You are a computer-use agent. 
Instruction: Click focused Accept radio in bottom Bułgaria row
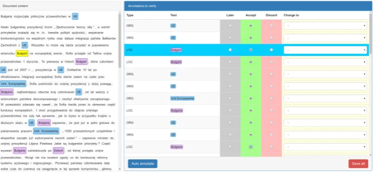(x=250, y=147)
